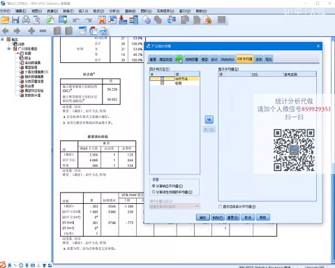Select 计算线性预测的平均值 radio button
The width and height of the screenshot is (335, 268).
[x=154, y=192]
